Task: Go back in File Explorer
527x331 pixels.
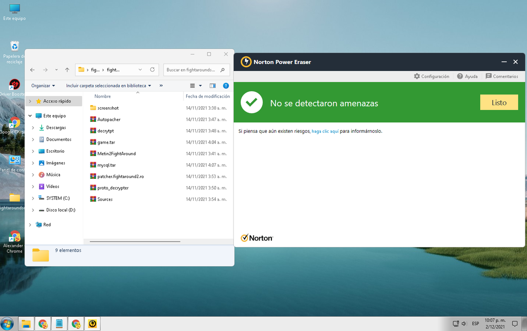Action: (x=32, y=70)
